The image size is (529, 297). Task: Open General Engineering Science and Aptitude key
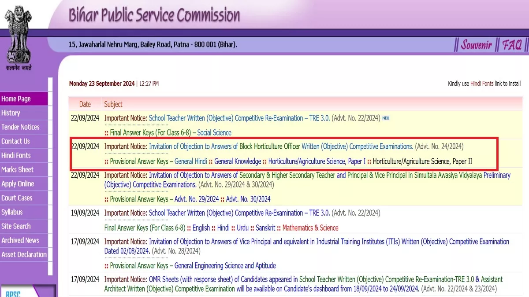click(225, 266)
